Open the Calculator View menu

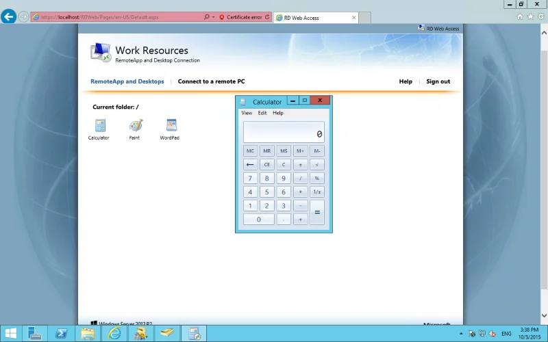pyautogui.click(x=247, y=113)
